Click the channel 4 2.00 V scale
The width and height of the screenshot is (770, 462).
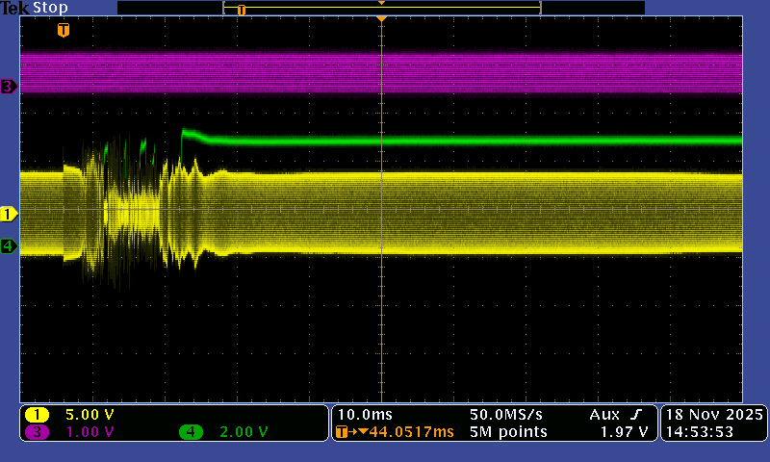point(242,432)
